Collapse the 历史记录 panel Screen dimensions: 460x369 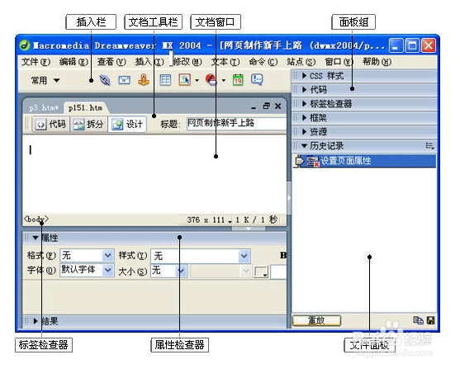click(304, 145)
